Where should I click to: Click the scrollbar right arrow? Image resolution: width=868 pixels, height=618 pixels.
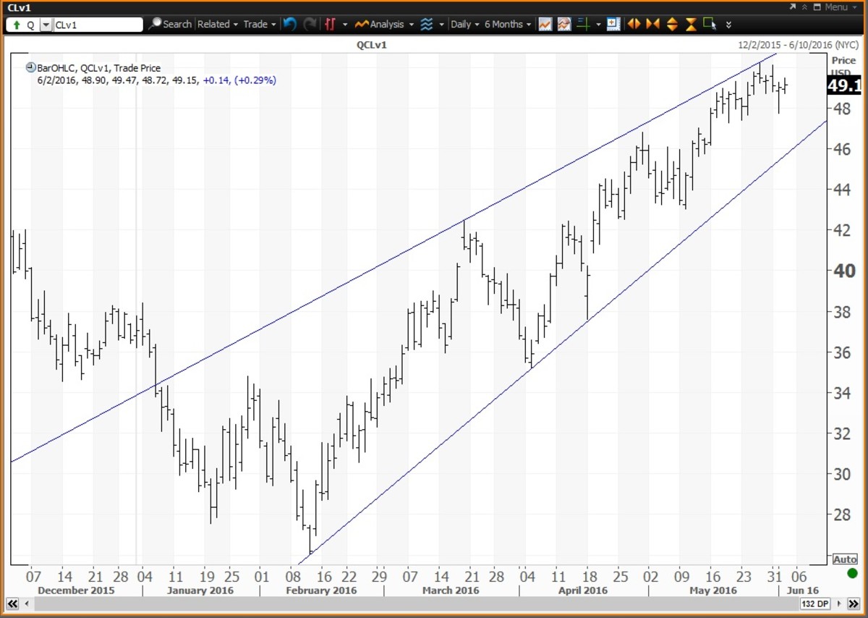[841, 603]
